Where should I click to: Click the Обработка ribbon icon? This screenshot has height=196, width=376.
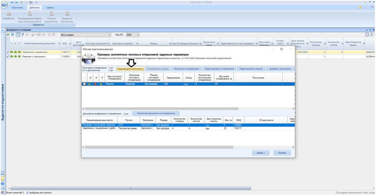[8, 14]
